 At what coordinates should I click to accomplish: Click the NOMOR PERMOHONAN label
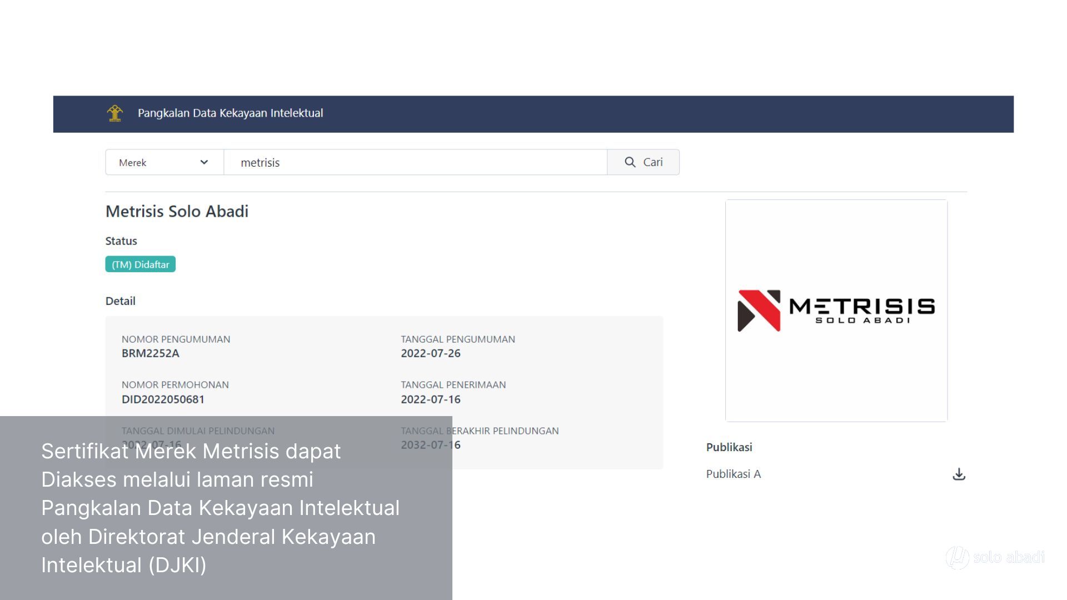175,385
